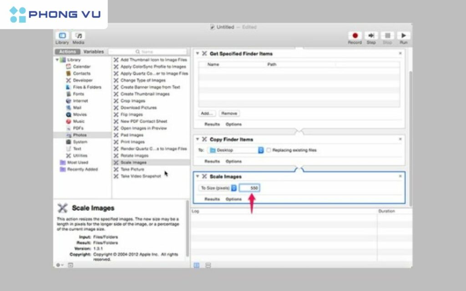
Task: Enable Replacing existing files in Copy Finder Items
Action: (268, 151)
